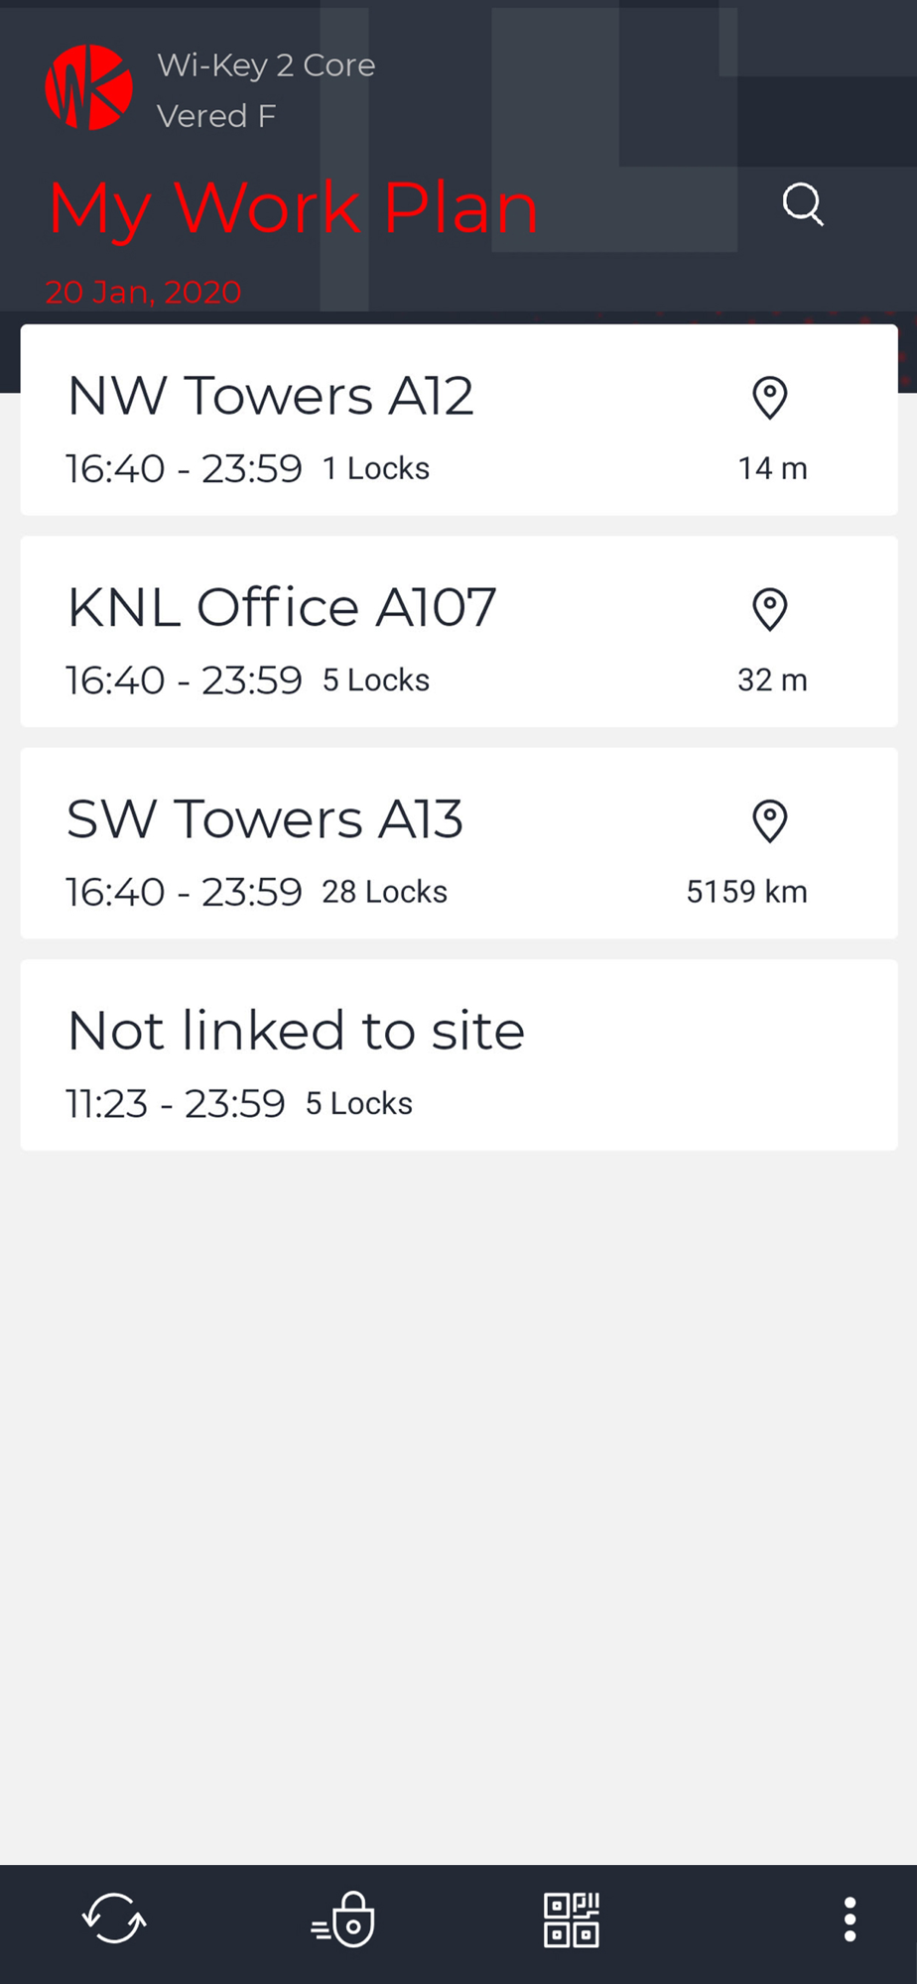Open the Not linked to site entry
Viewport: 917px width, 1984px height.
click(x=458, y=1054)
